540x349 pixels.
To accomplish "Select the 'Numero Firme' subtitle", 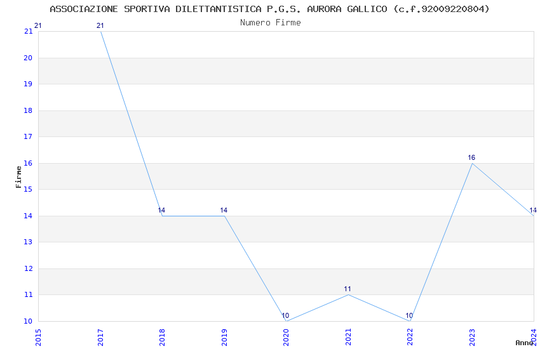I will tap(271, 23).
